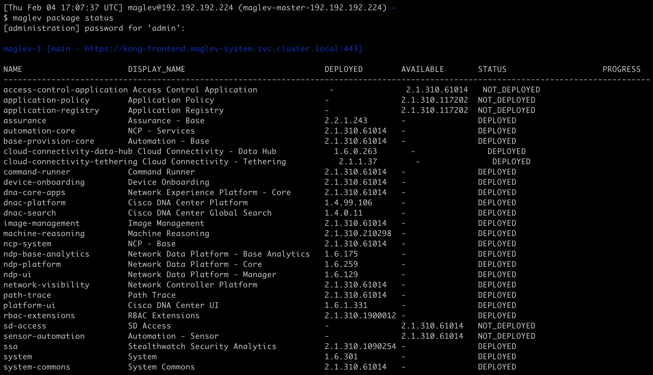Image resolution: width=653 pixels, height=375 pixels.
Task: Click the DEPLOYED column header
Action: pyautogui.click(x=343, y=69)
